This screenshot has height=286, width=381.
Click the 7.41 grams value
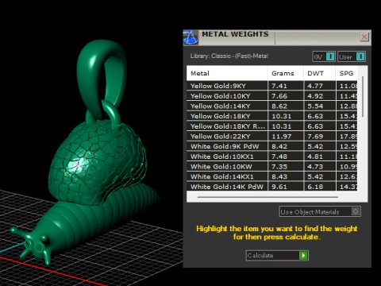click(279, 86)
